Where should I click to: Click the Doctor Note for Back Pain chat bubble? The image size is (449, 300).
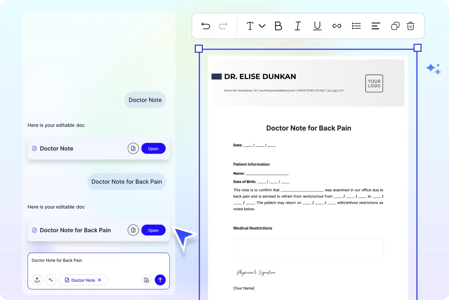point(127,182)
